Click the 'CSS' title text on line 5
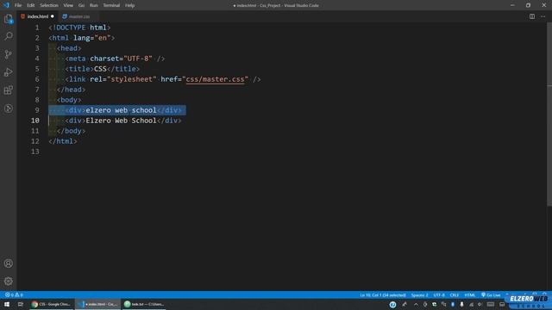Screen dimensions: 552x310 click(x=100, y=69)
